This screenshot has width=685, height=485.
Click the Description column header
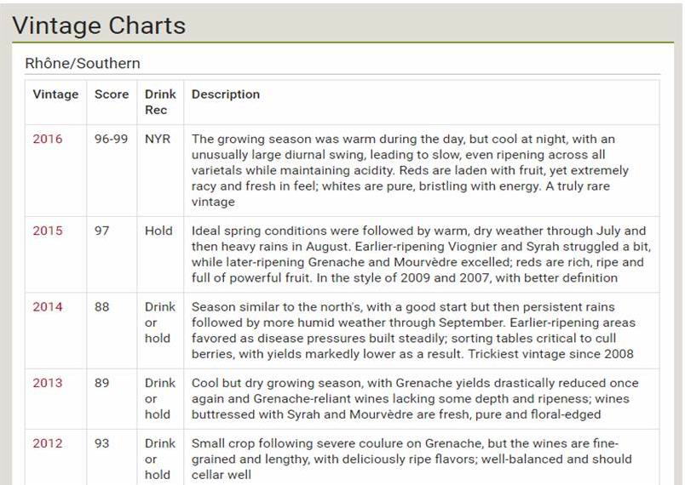(226, 94)
